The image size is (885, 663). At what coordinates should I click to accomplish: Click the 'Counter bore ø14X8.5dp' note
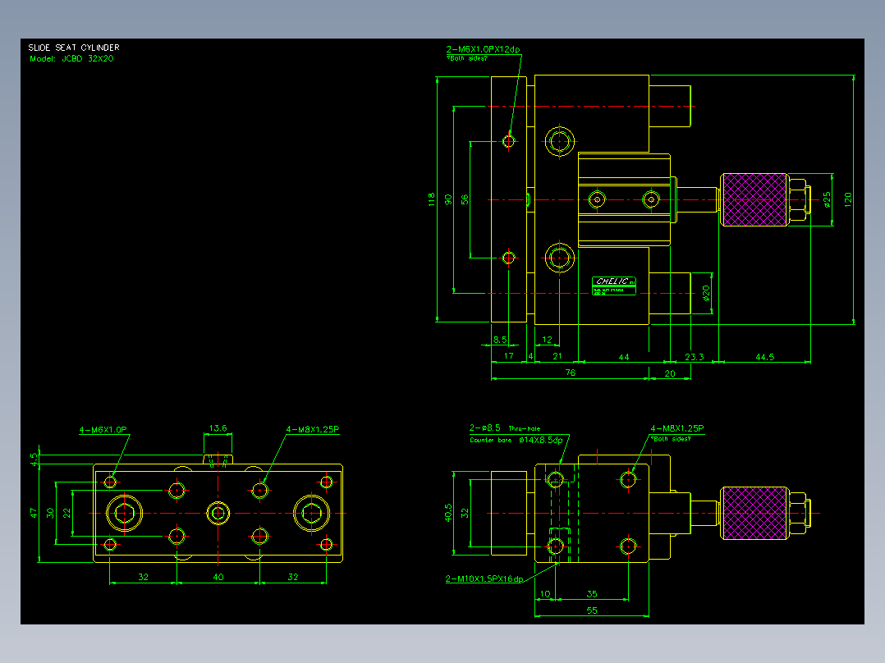pyautogui.click(x=516, y=440)
